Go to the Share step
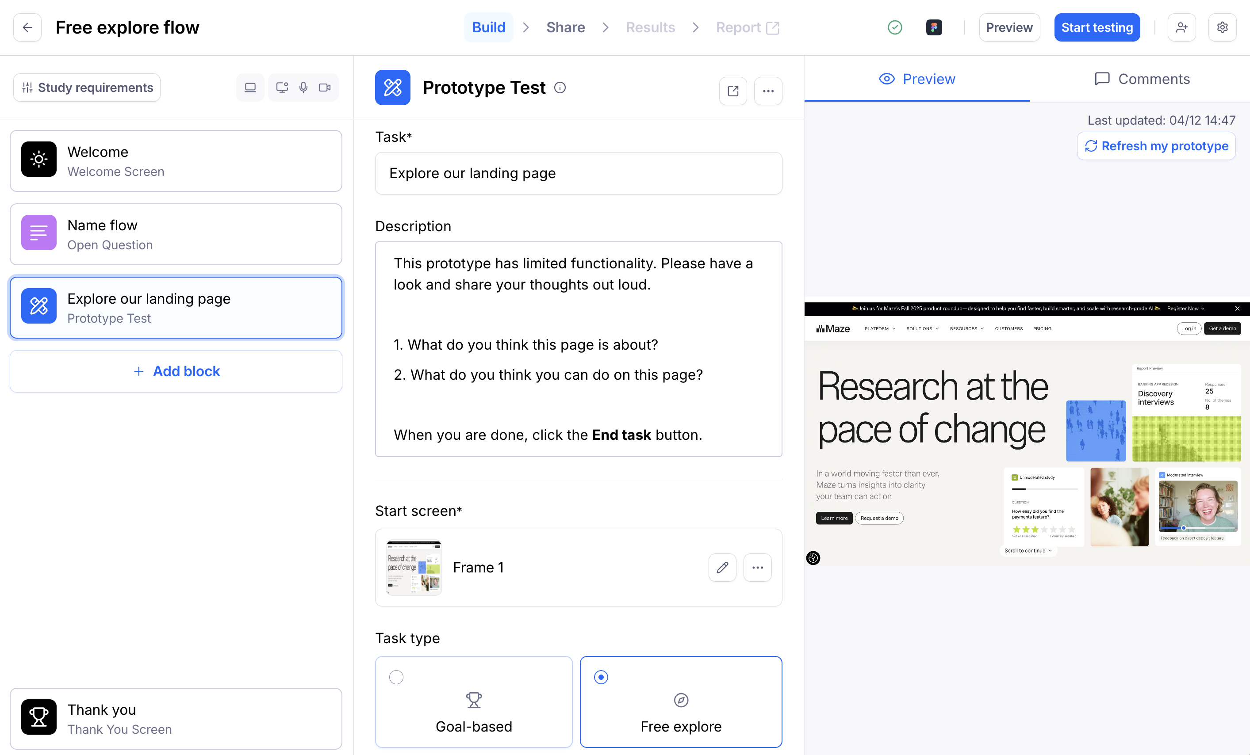 tap(565, 27)
